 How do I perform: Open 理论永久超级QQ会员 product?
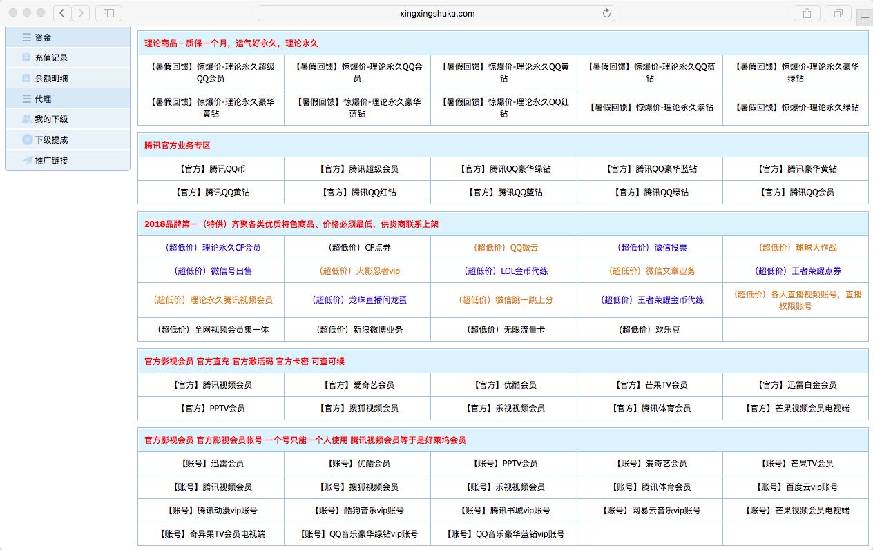pos(211,72)
